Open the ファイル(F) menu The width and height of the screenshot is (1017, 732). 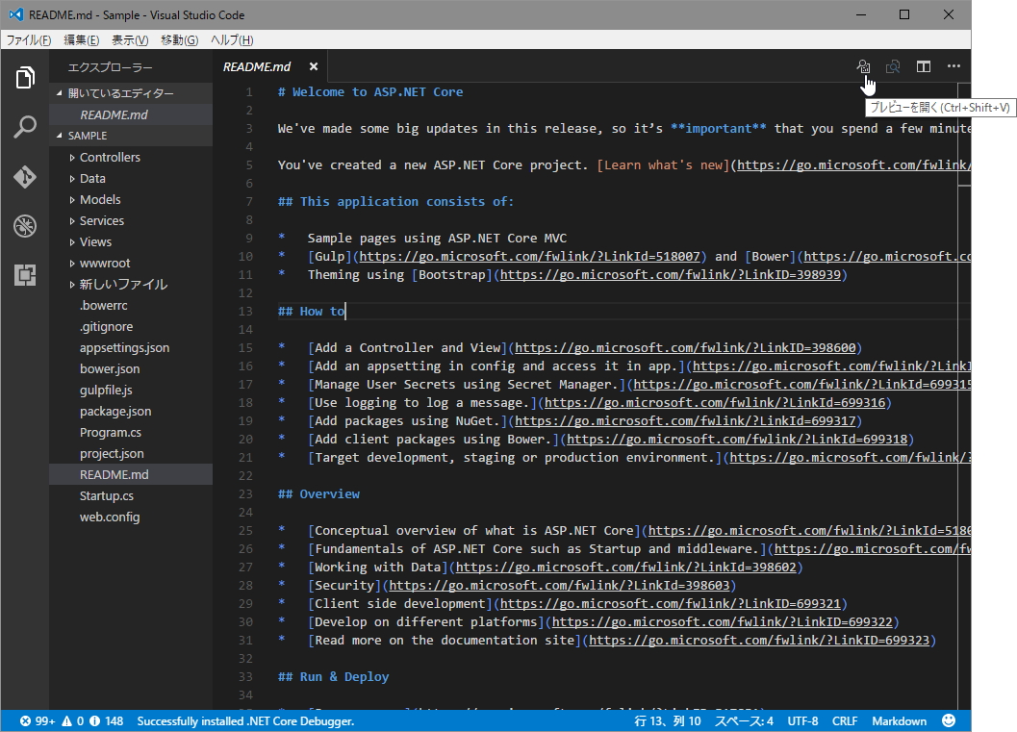tap(29, 40)
